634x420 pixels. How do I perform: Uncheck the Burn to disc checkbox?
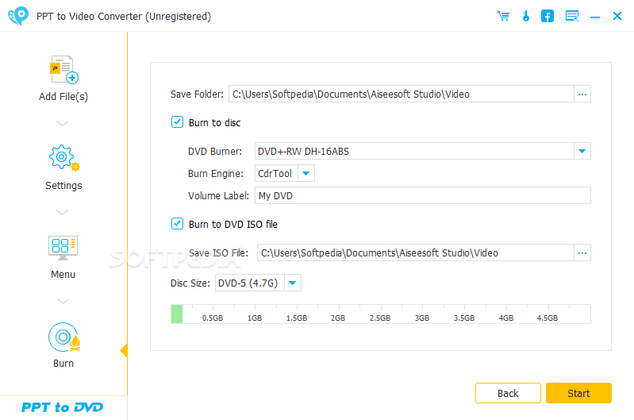pos(177,121)
